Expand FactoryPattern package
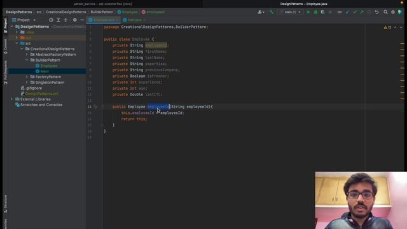 [27, 77]
